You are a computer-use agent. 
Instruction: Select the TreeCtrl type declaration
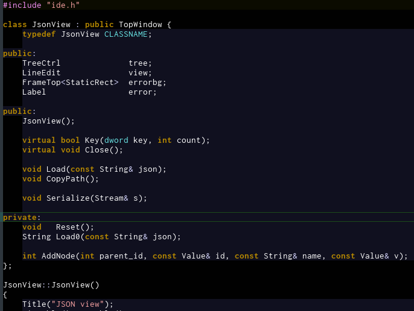[41, 63]
